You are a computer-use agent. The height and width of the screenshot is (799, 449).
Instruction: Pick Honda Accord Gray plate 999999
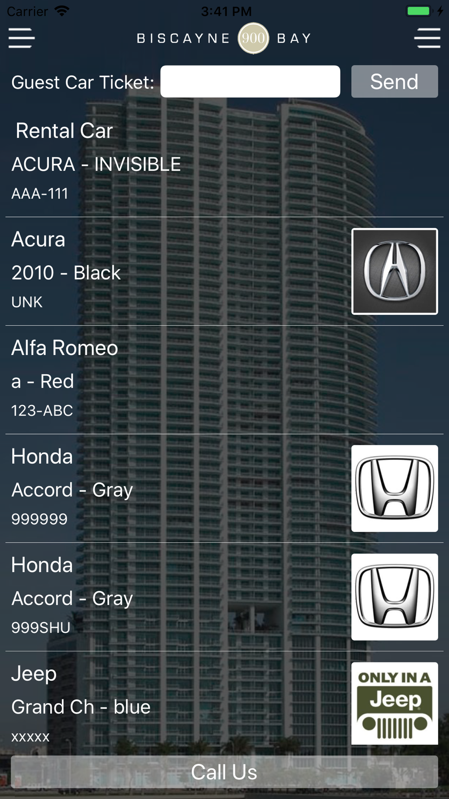[224, 488]
